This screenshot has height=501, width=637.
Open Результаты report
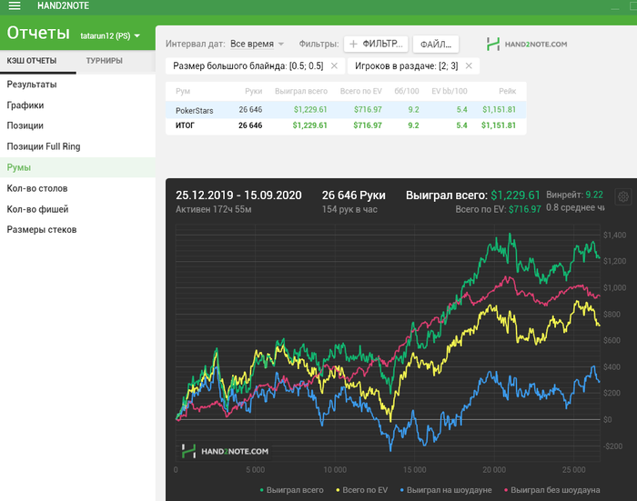pyautogui.click(x=77, y=85)
